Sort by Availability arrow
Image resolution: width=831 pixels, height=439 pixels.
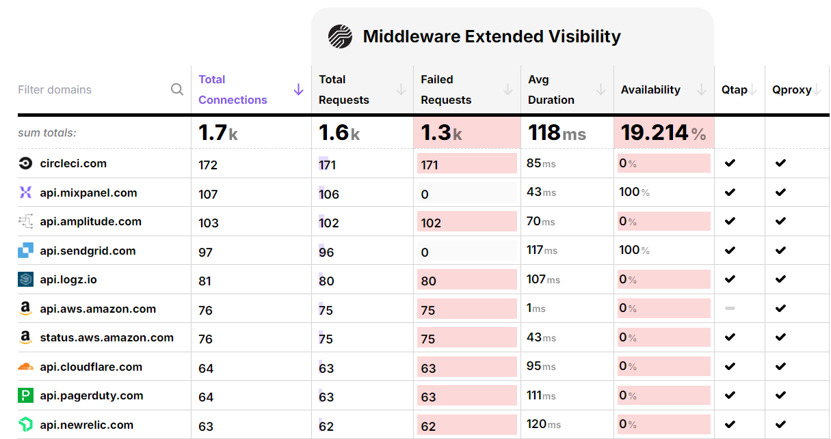(701, 89)
